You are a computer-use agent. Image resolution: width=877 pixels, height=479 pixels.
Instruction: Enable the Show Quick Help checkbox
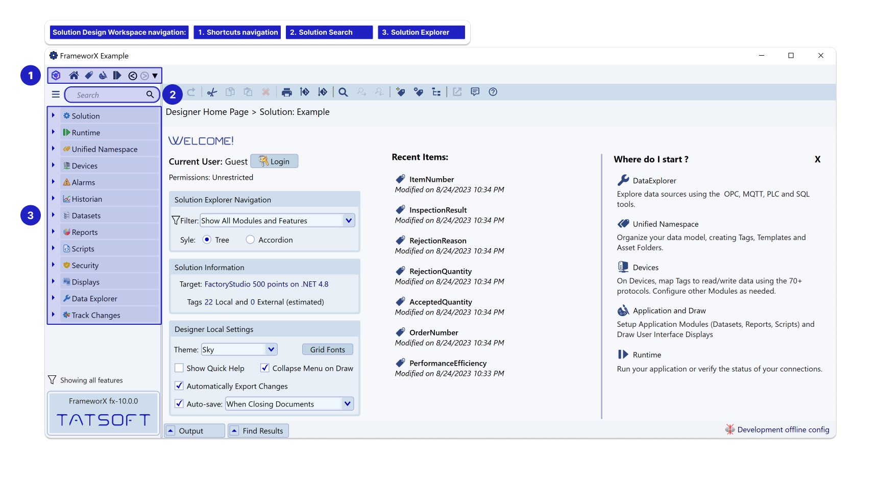pos(179,368)
